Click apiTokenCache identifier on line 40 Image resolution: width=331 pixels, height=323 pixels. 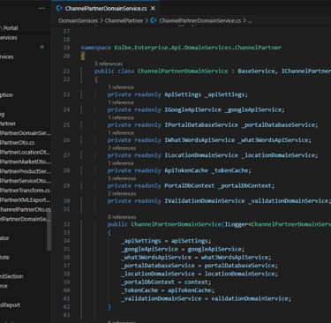click(190, 290)
